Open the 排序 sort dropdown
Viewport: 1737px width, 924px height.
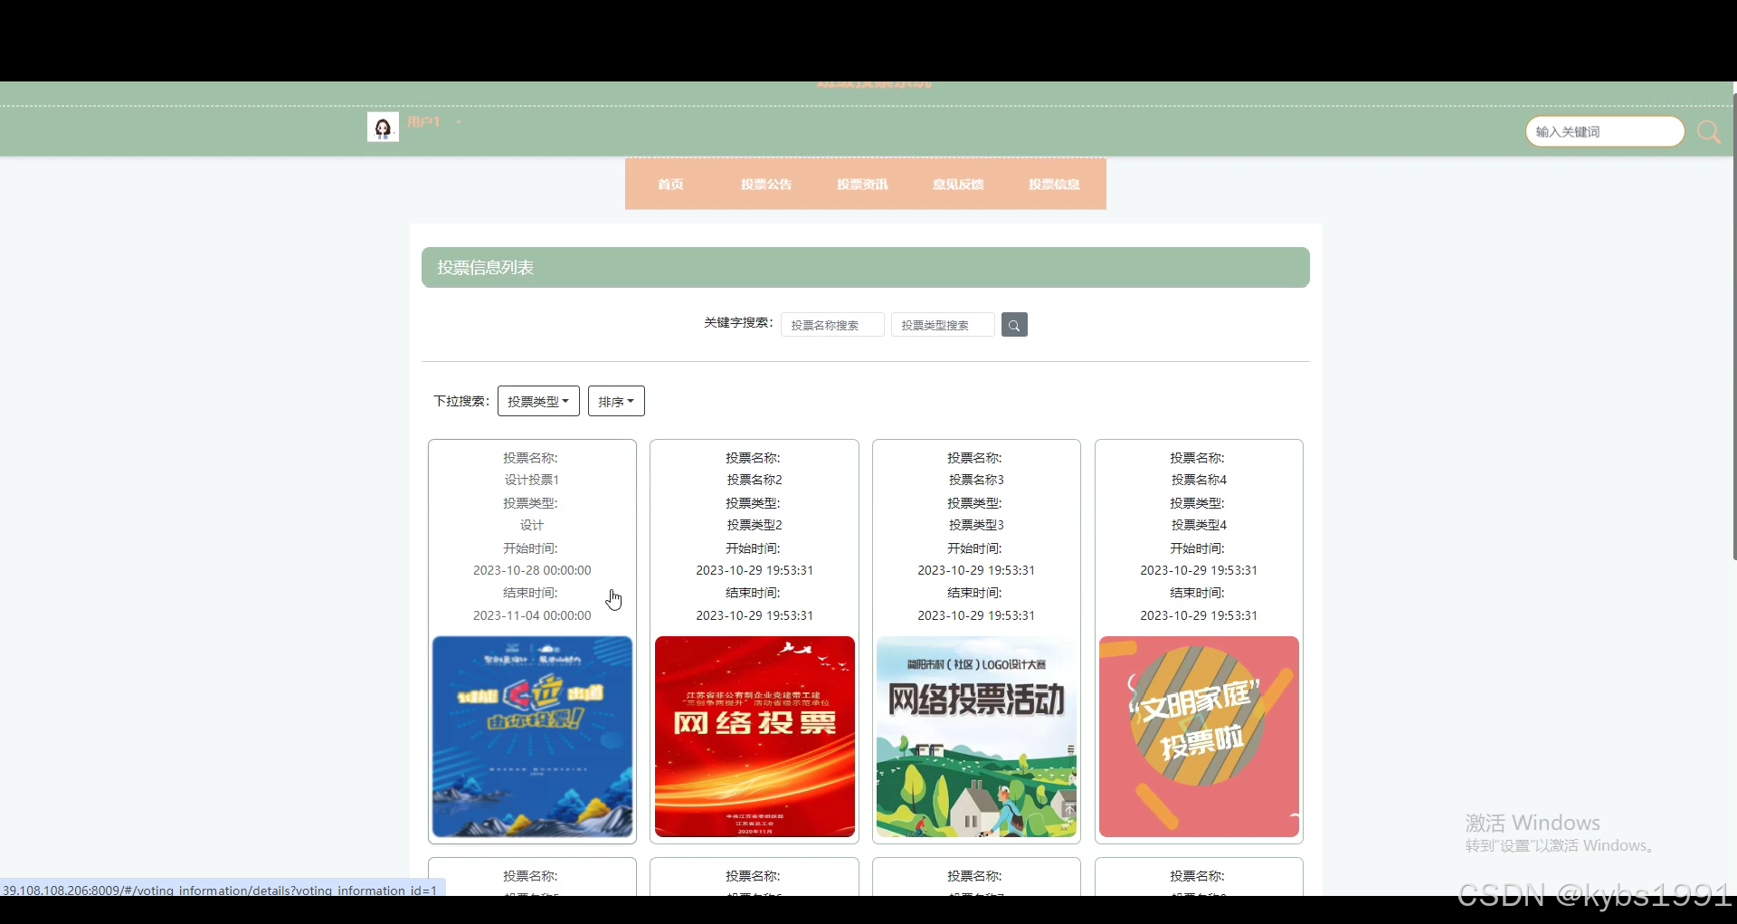pyautogui.click(x=616, y=401)
